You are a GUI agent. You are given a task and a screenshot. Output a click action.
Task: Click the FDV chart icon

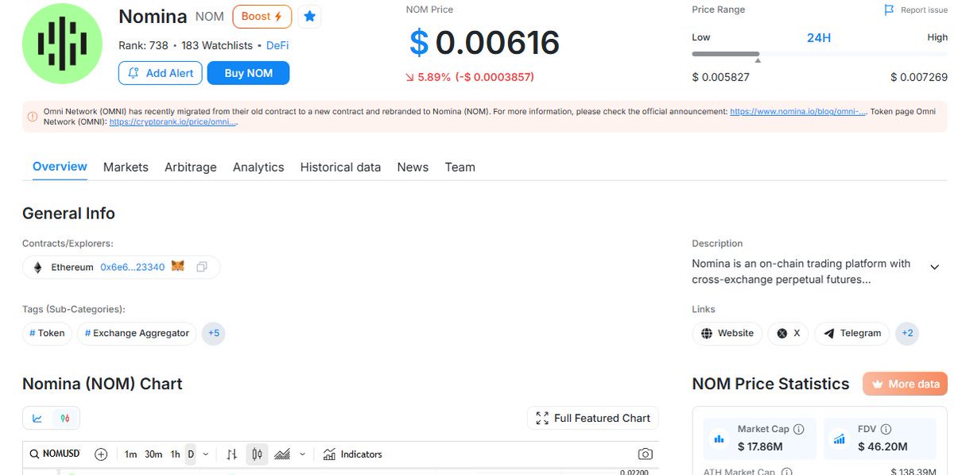(840, 438)
